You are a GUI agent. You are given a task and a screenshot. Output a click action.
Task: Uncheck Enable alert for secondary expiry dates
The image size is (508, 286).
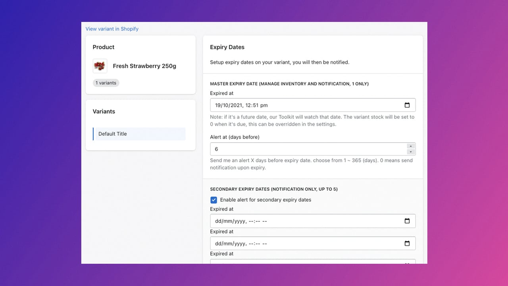tap(214, 200)
